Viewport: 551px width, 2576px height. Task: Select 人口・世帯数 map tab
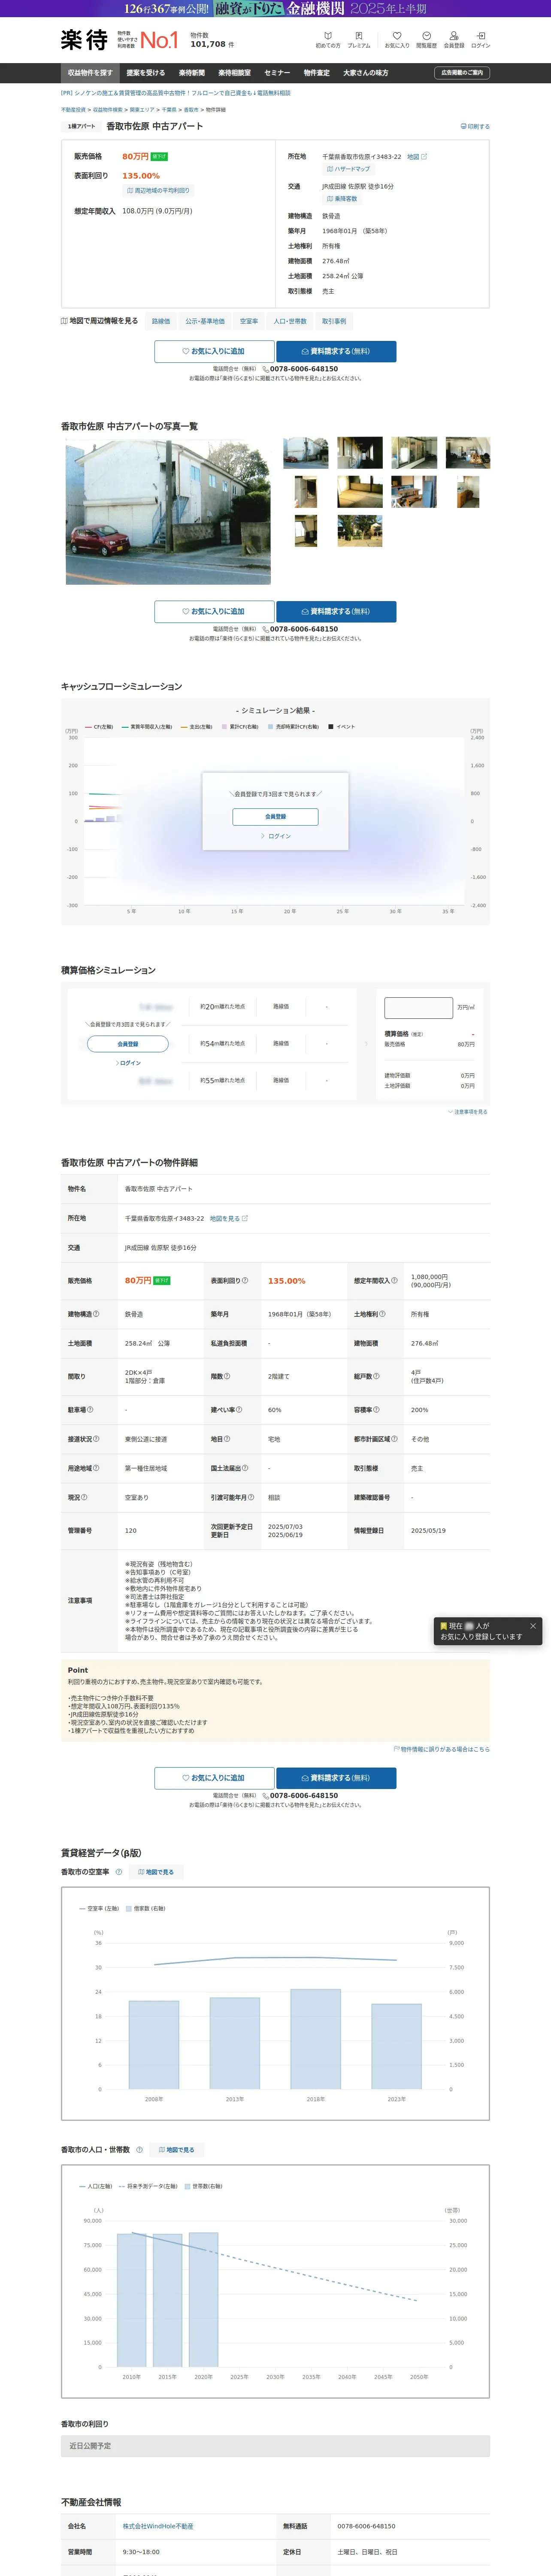pos(290,321)
